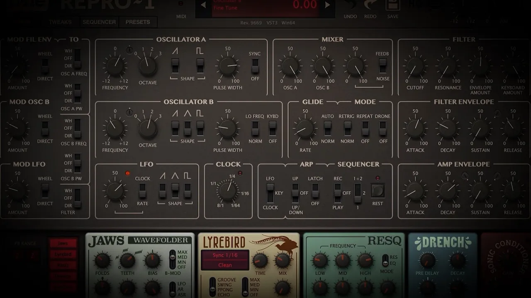
Task: Click the Jaws FOLDS knob
Action: (102, 261)
